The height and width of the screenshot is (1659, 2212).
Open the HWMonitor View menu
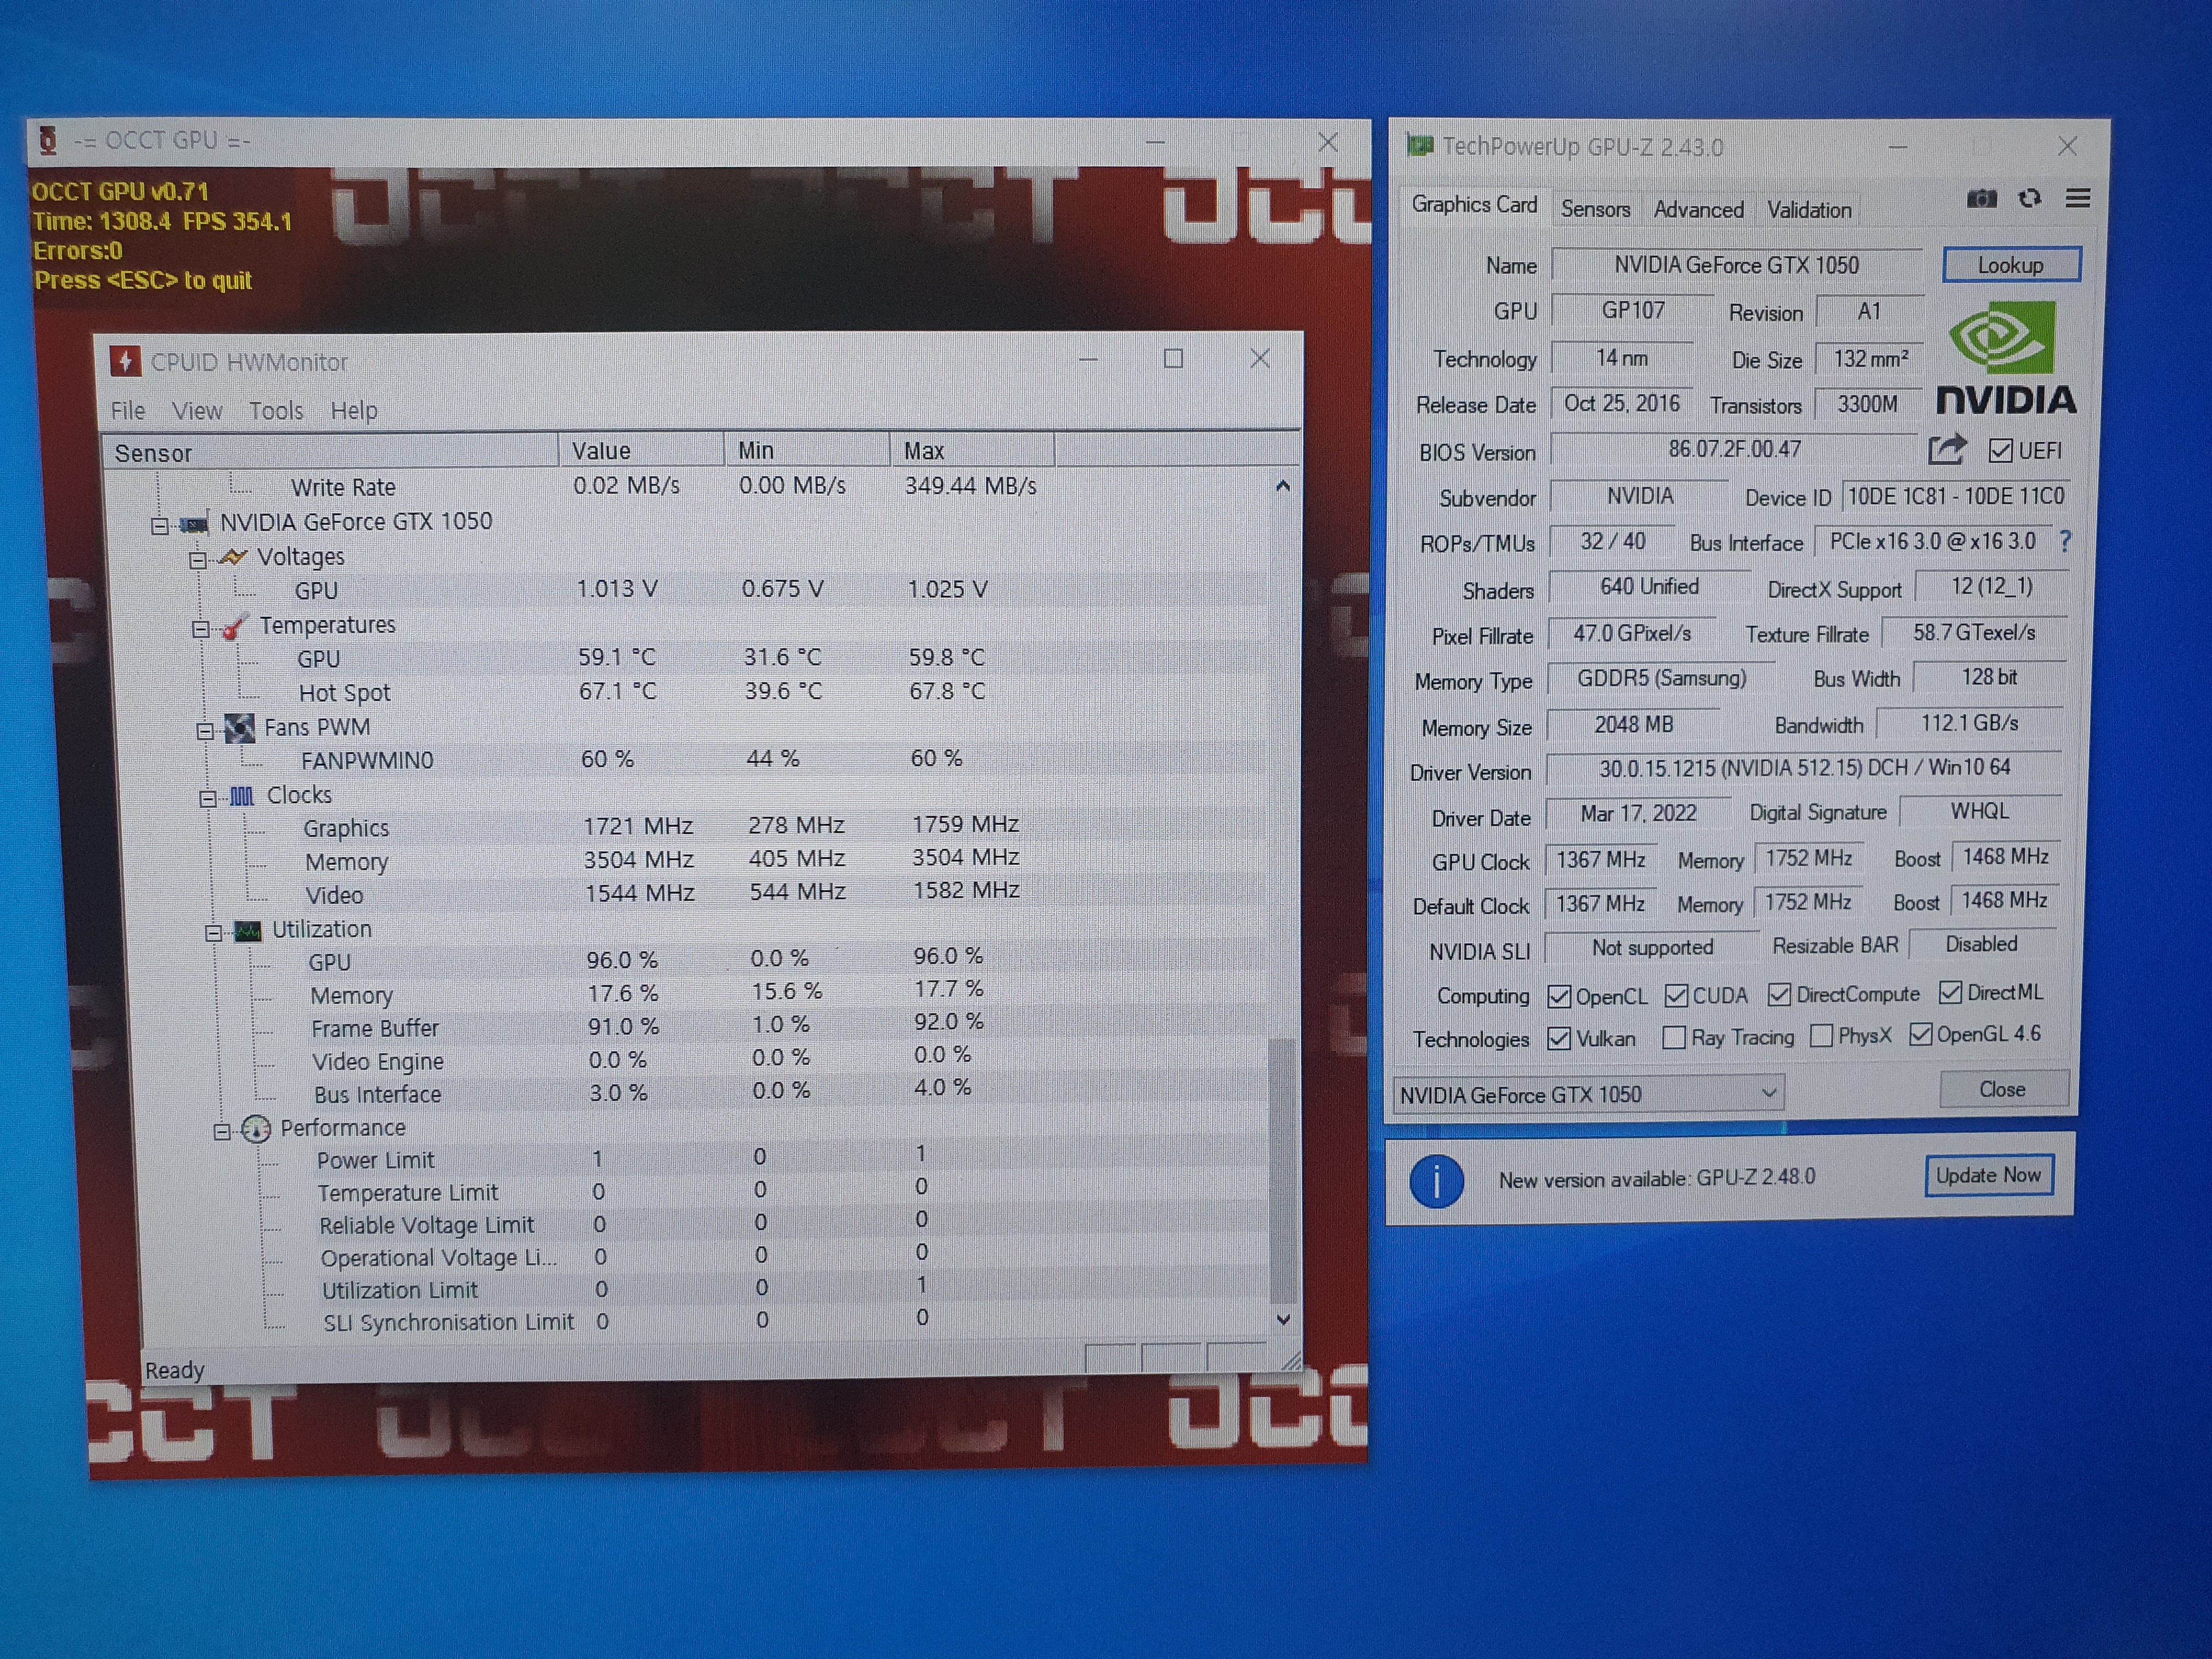[197, 411]
